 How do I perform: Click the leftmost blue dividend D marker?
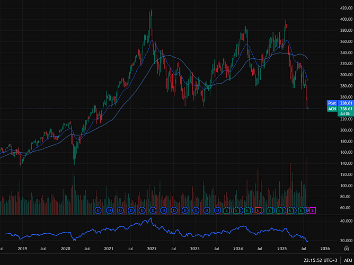(x=98, y=210)
